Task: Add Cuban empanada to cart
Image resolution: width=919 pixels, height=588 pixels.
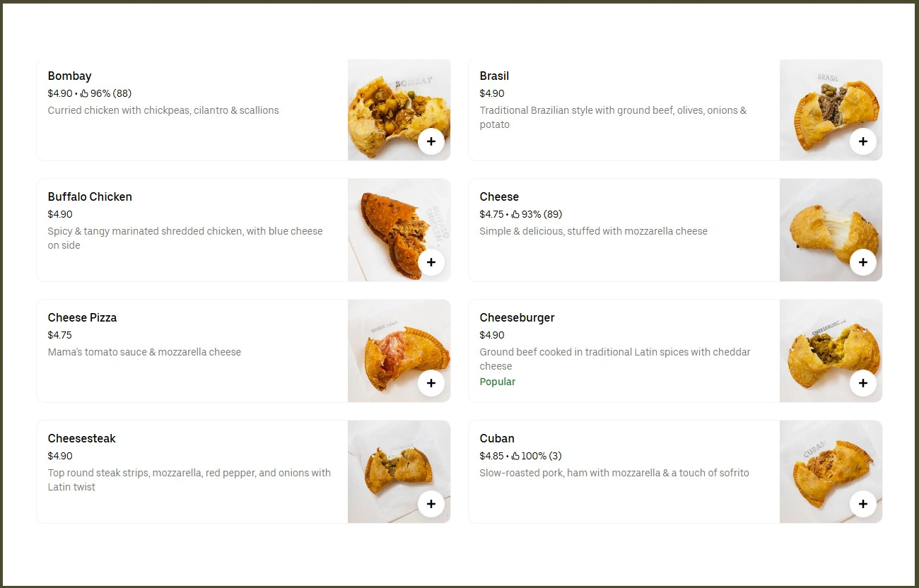Action: tap(863, 505)
